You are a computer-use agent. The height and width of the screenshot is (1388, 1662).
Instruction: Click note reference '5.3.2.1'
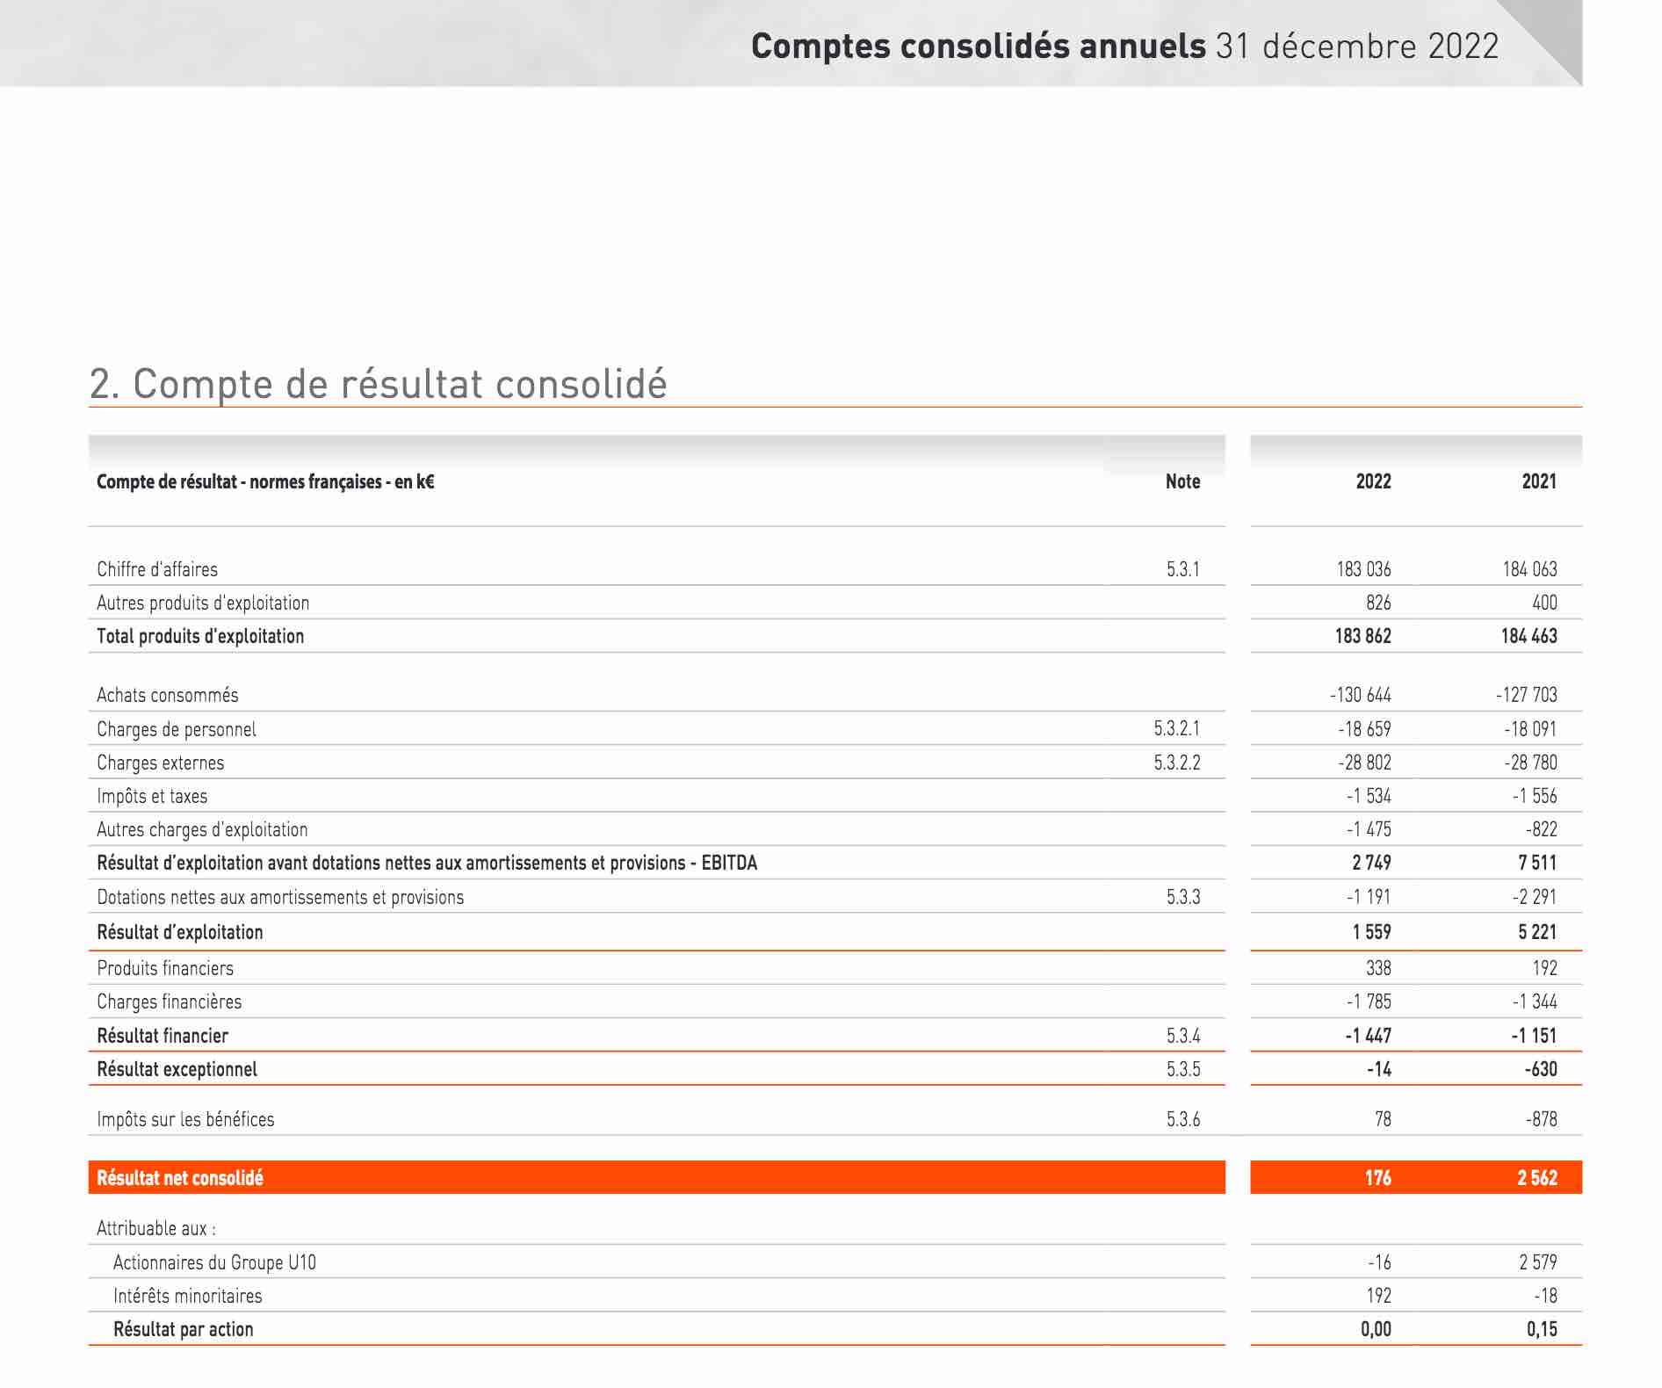click(x=1176, y=728)
